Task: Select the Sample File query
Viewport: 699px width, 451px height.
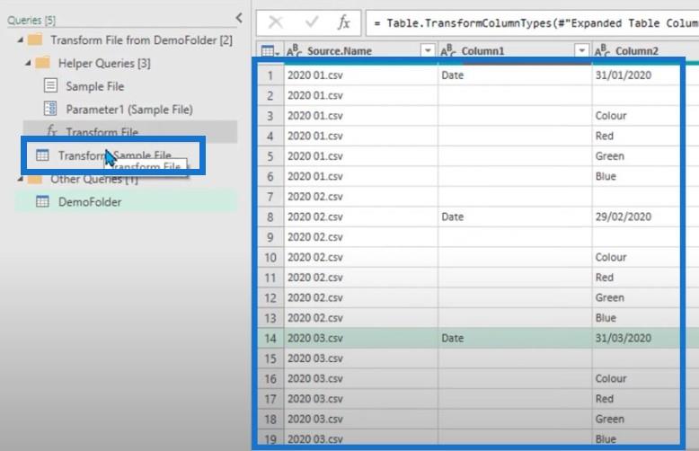Action: pos(95,86)
